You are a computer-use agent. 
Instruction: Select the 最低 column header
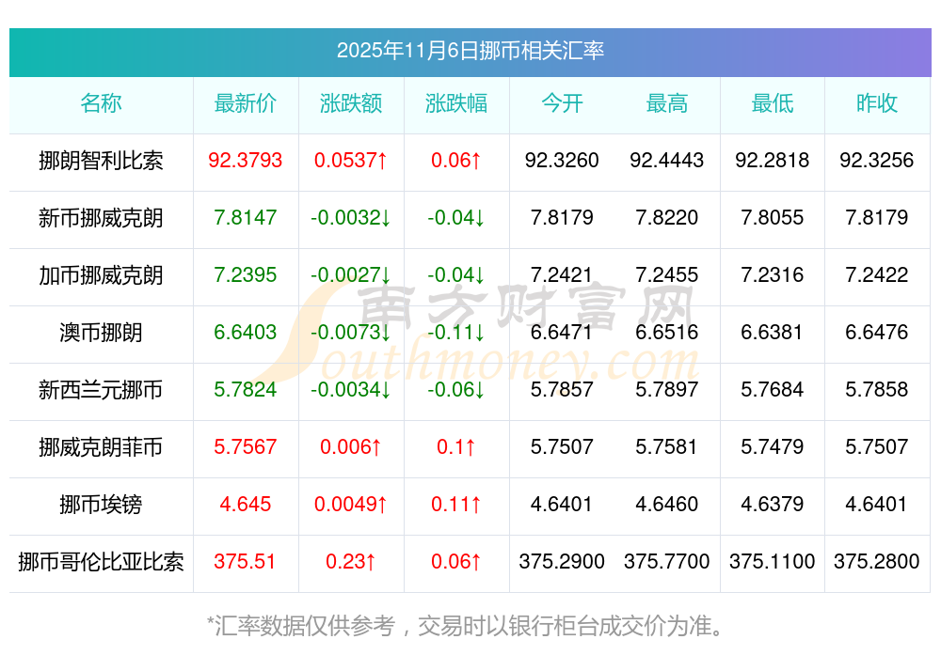pyautogui.click(x=772, y=103)
